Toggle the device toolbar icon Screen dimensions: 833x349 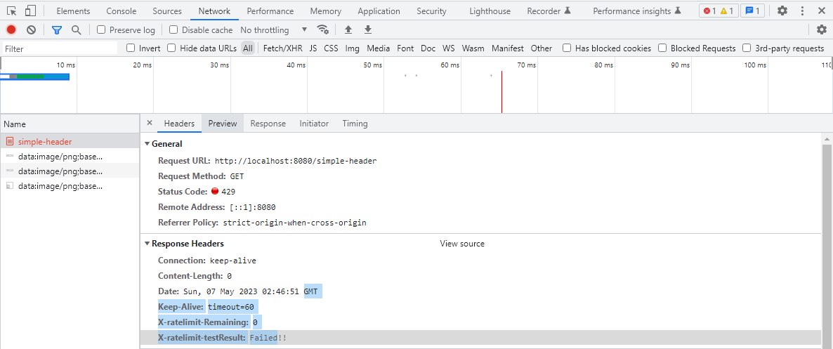coord(30,11)
